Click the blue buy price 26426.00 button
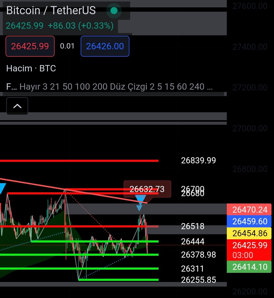Image resolution: width=274 pixels, height=298 pixels. tap(105, 46)
